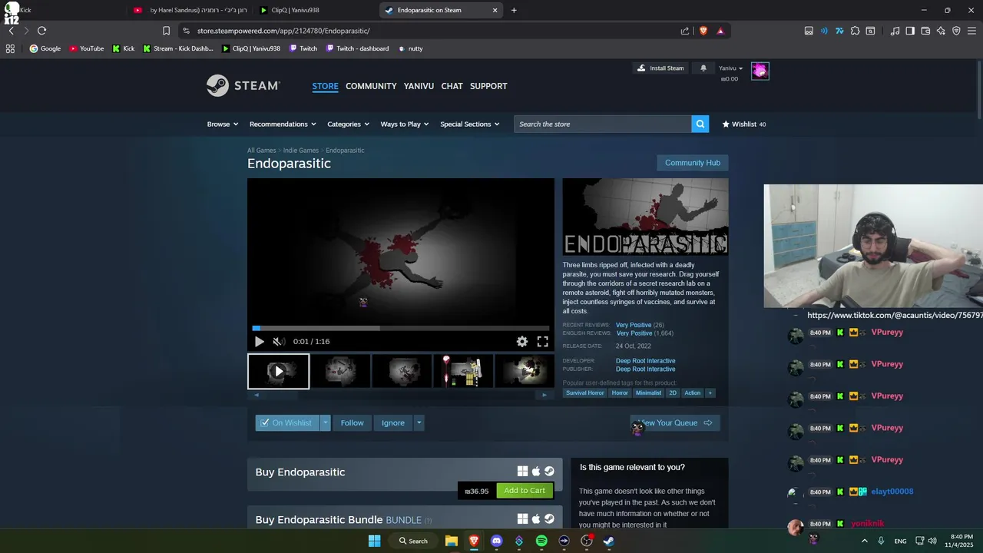Expand the Ignore options arrow

point(419,422)
